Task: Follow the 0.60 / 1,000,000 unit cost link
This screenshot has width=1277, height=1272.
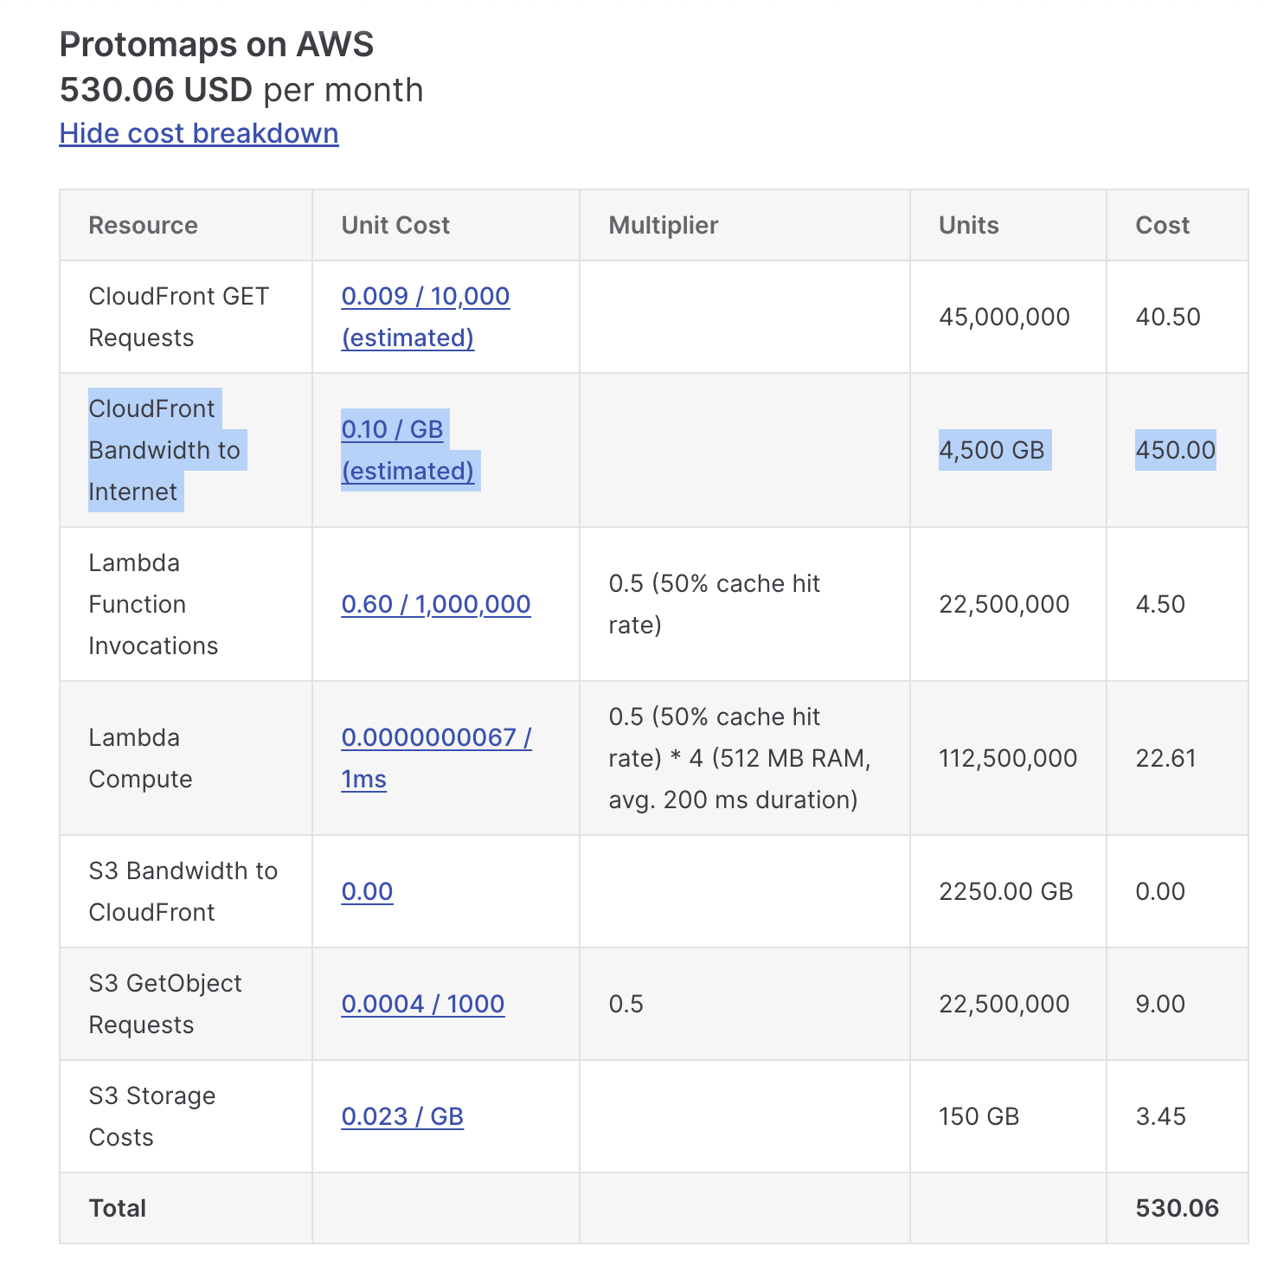Action: coord(436,604)
